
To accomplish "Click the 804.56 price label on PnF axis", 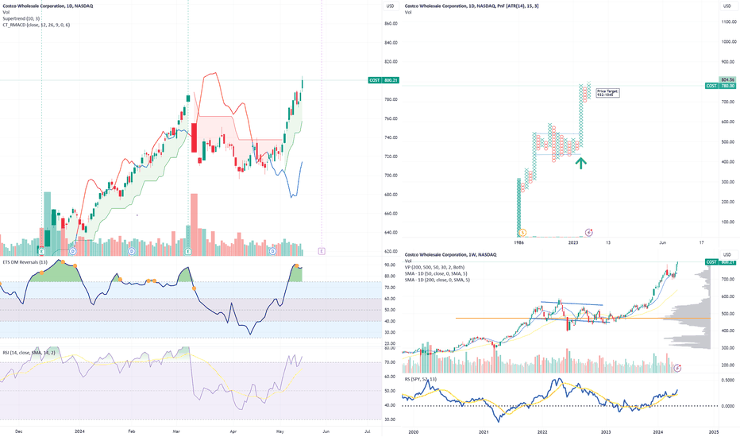I will pos(727,79).
